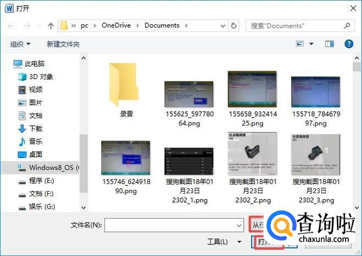Click the refresh icon in address bar
Screen dimensions: 362x256
[x=235, y=25]
